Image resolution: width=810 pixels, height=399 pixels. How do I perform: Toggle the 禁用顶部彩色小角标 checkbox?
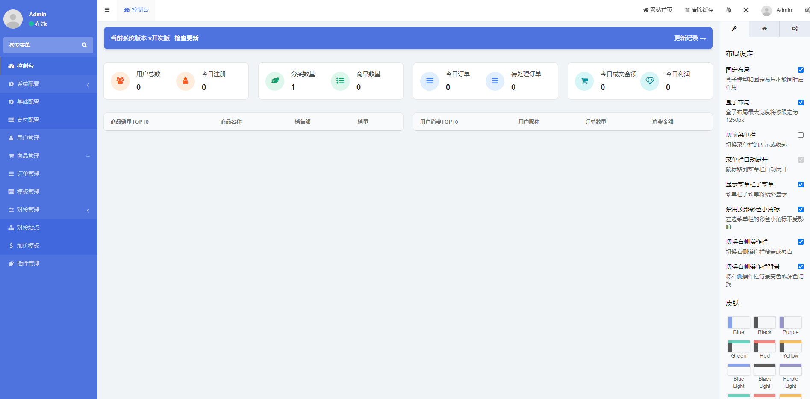coord(801,209)
